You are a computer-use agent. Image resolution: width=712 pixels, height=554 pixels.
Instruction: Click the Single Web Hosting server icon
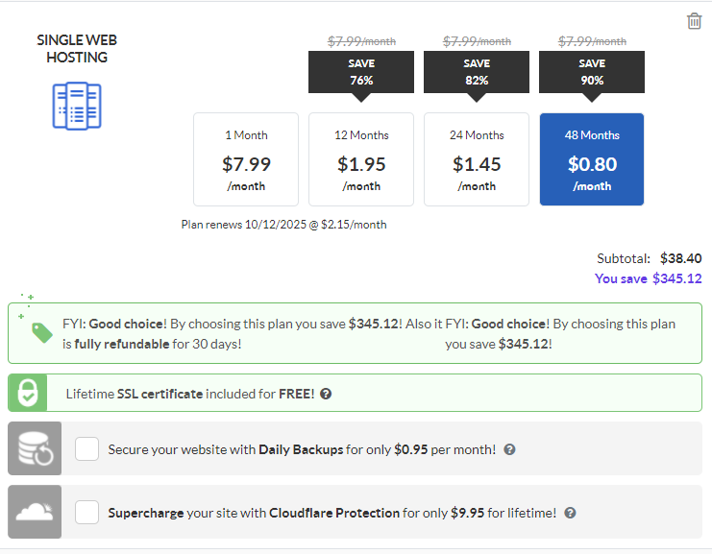click(x=77, y=106)
